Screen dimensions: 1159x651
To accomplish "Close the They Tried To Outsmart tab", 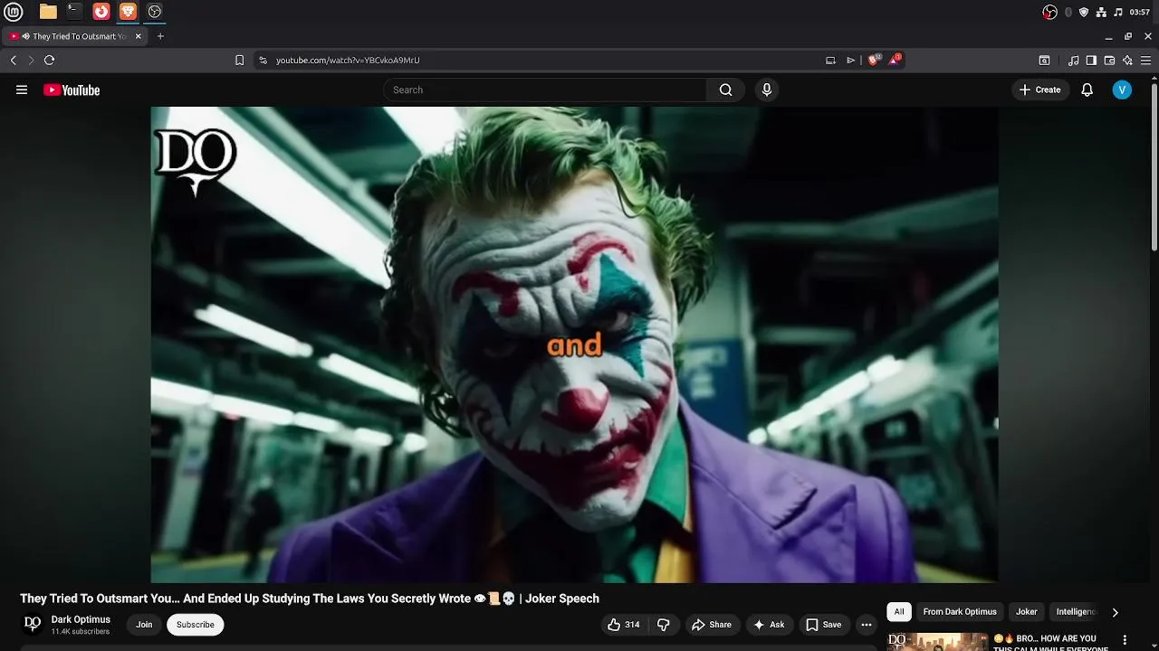I will click(x=139, y=36).
